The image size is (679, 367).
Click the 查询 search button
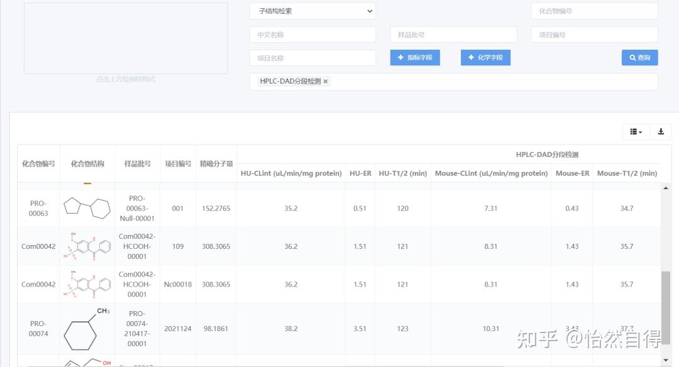639,58
